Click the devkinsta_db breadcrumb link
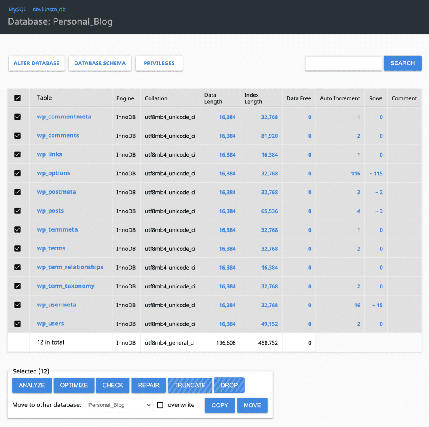Viewport: 429px width, 427px height. 49,9
